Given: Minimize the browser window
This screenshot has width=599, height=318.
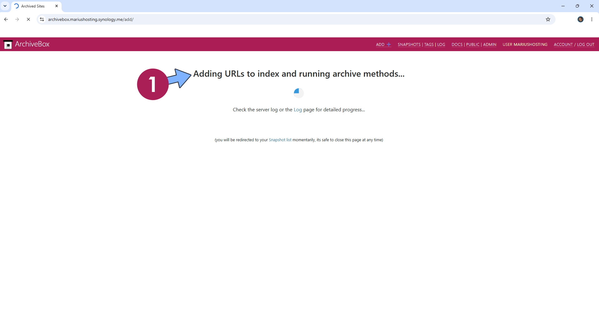Looking at the screenshot, I should point(563,6).
